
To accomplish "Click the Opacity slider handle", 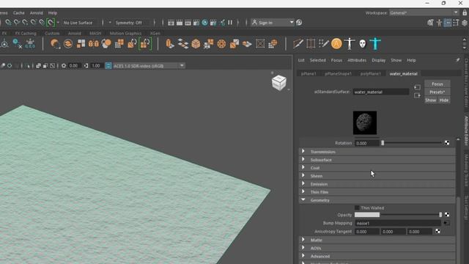I will click(x=440, y=215).
